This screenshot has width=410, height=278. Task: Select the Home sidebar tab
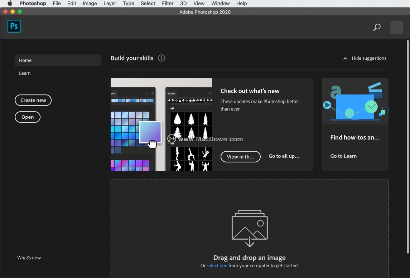[x=58, y=60]
